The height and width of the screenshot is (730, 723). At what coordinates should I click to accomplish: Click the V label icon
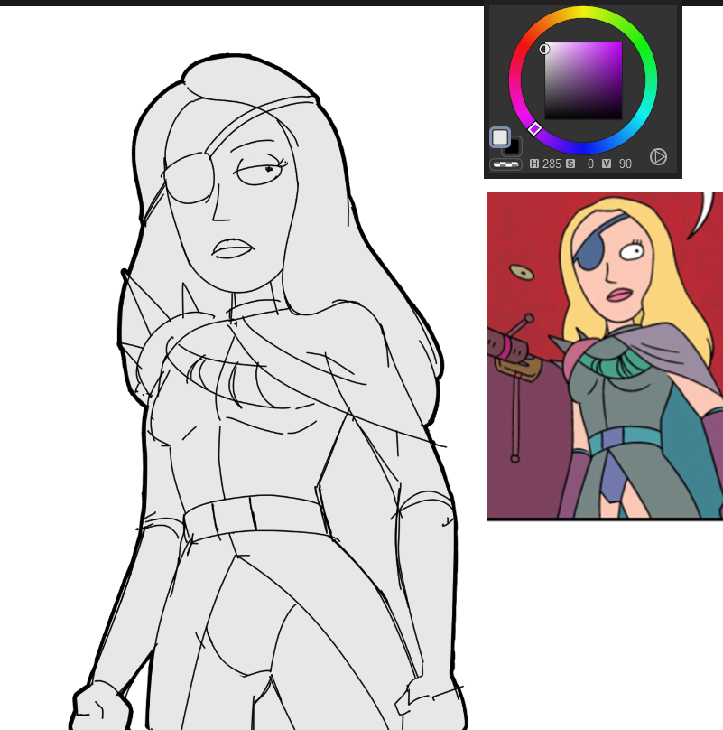coord(607,164)
